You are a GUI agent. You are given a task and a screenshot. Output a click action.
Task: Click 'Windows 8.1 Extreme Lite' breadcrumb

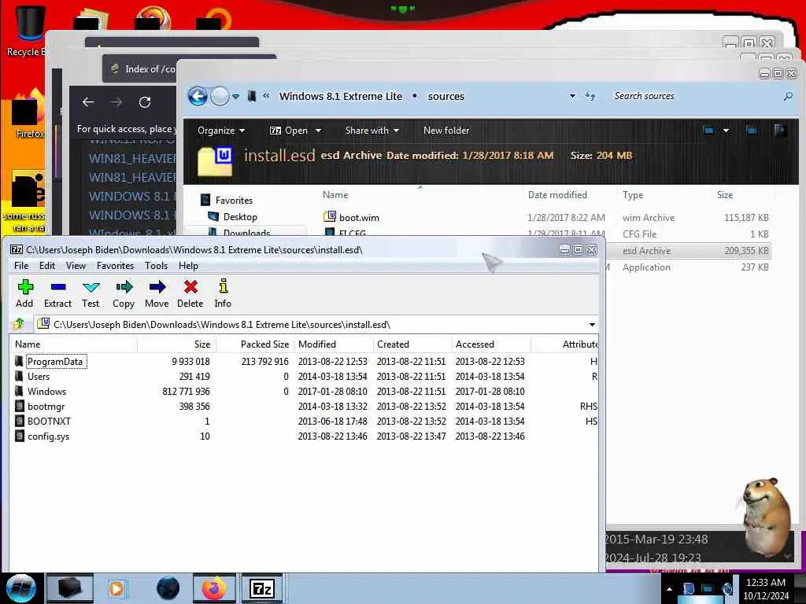[340, 96]
